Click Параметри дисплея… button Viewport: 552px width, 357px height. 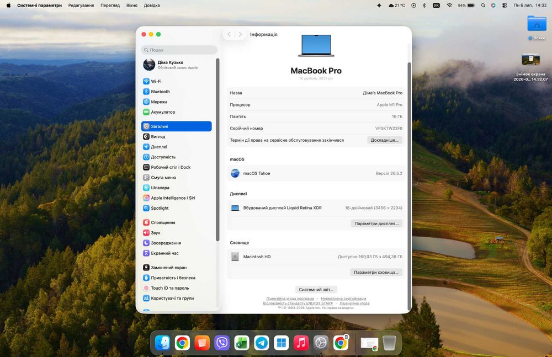point(376,223)
